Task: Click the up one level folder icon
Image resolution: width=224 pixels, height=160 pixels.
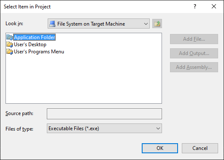Action: click(x=157, y=24)
